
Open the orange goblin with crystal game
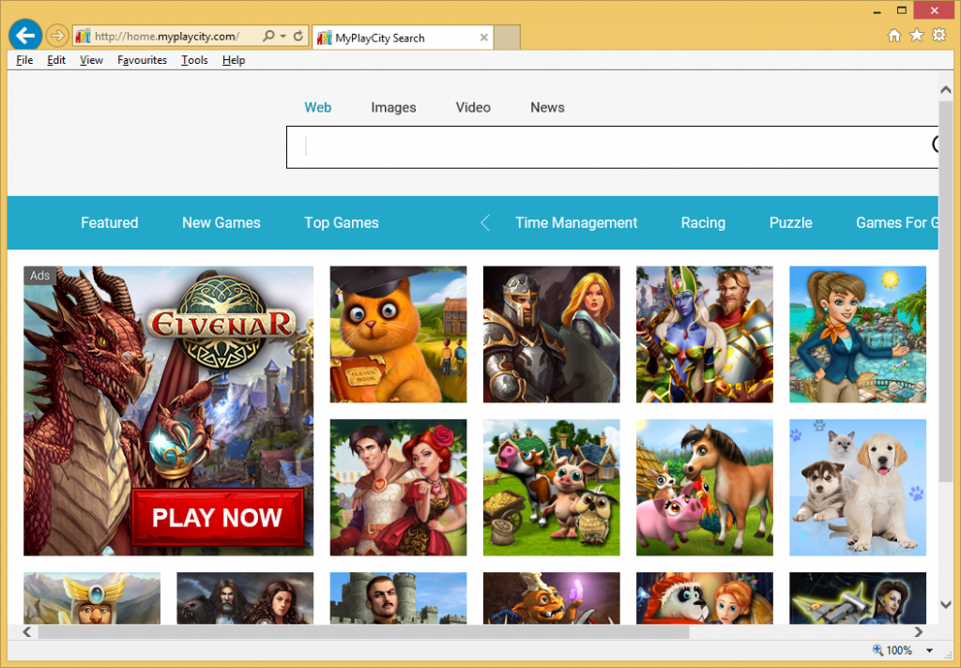(x=552, y=599)
